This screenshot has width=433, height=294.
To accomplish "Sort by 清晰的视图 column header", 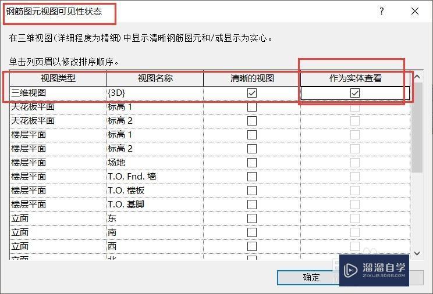I will [252, 78].
